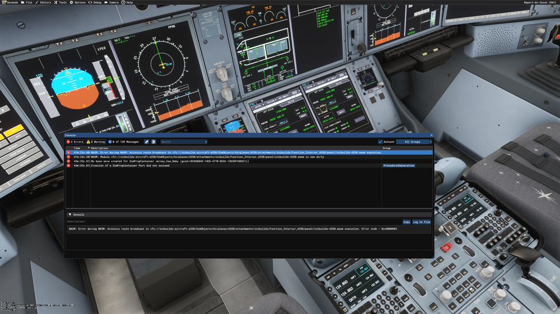Viewport: 560px width, 314px height.
Task: Toggle the 0 Warning filter
Action: (96, 142)
